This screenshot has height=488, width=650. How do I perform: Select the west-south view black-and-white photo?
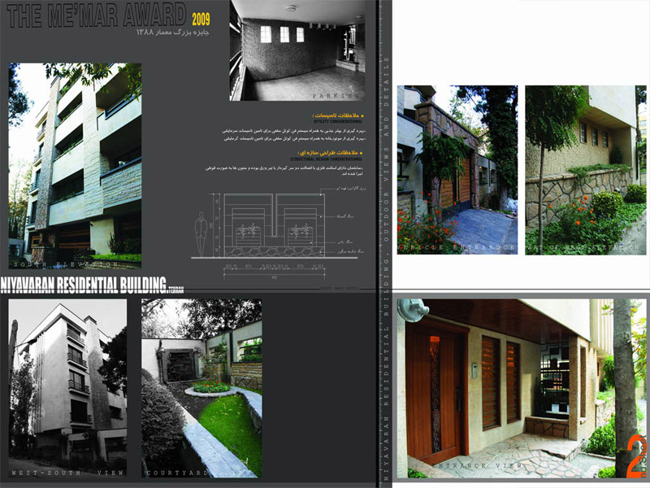[x=67, y=388]
